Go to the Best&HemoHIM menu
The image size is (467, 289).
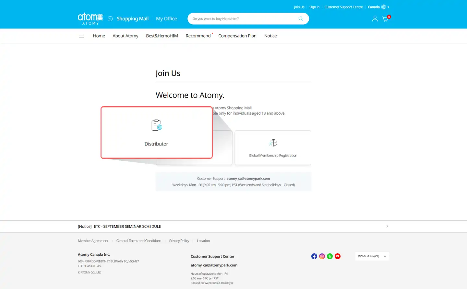click(x=162, y=36)
